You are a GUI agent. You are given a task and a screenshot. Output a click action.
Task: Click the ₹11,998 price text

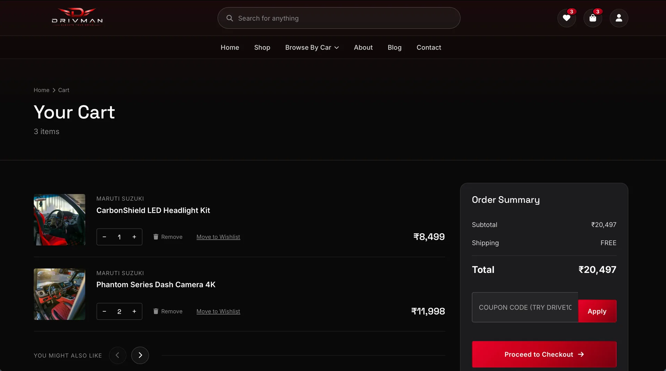pos(428,311)
